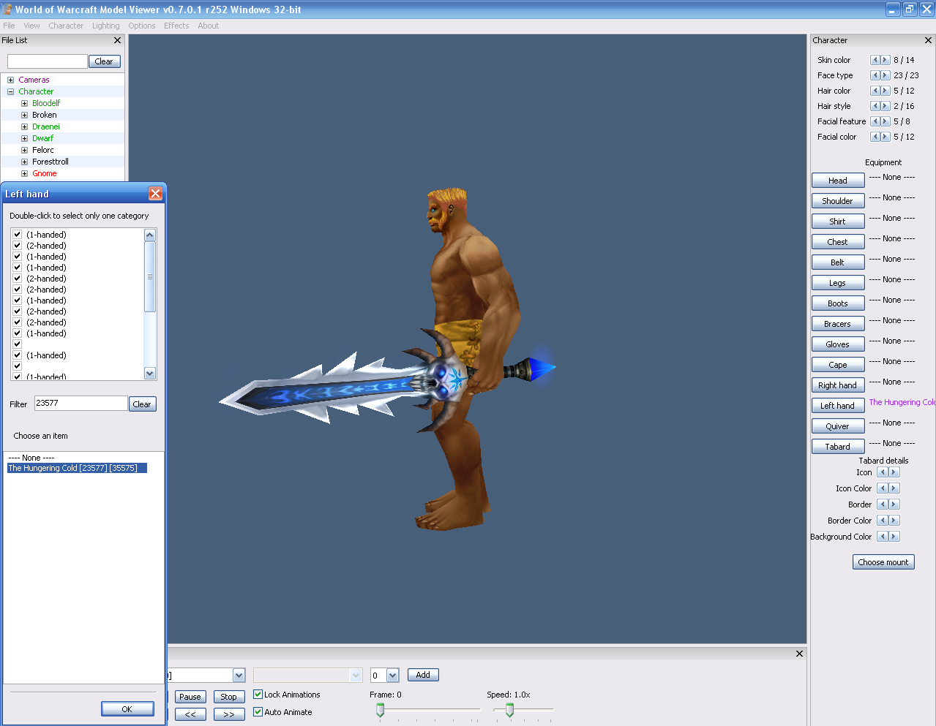Open the Head equipment selector
Screen dimensions: 936x726
click(838, 180)
